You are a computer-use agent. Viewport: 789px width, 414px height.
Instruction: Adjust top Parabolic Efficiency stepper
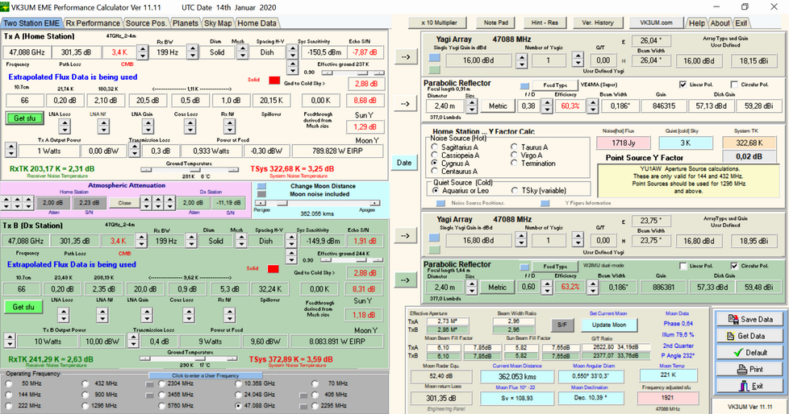tap(593, 106)
